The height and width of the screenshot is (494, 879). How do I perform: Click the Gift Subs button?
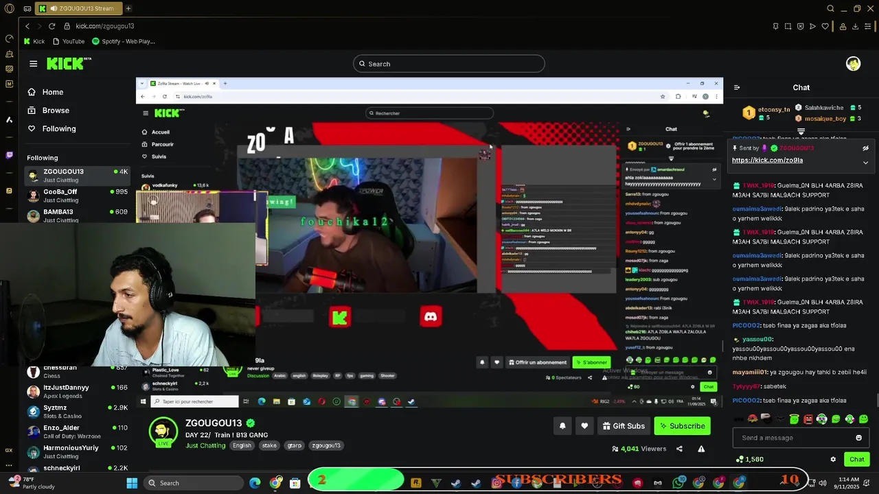pyautogui.click(x=624, y=426)
